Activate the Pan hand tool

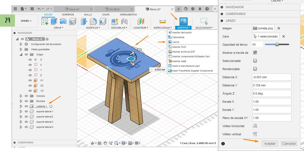coord(105,143)
